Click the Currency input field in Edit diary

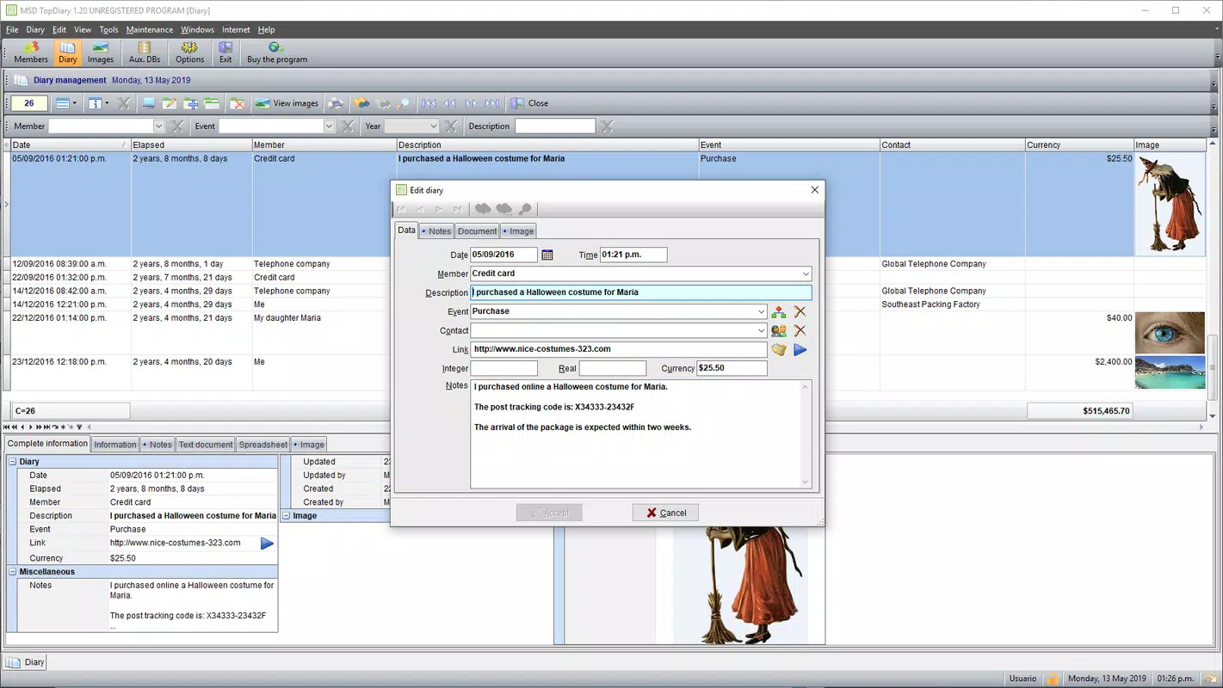click(x=732, y=368)
